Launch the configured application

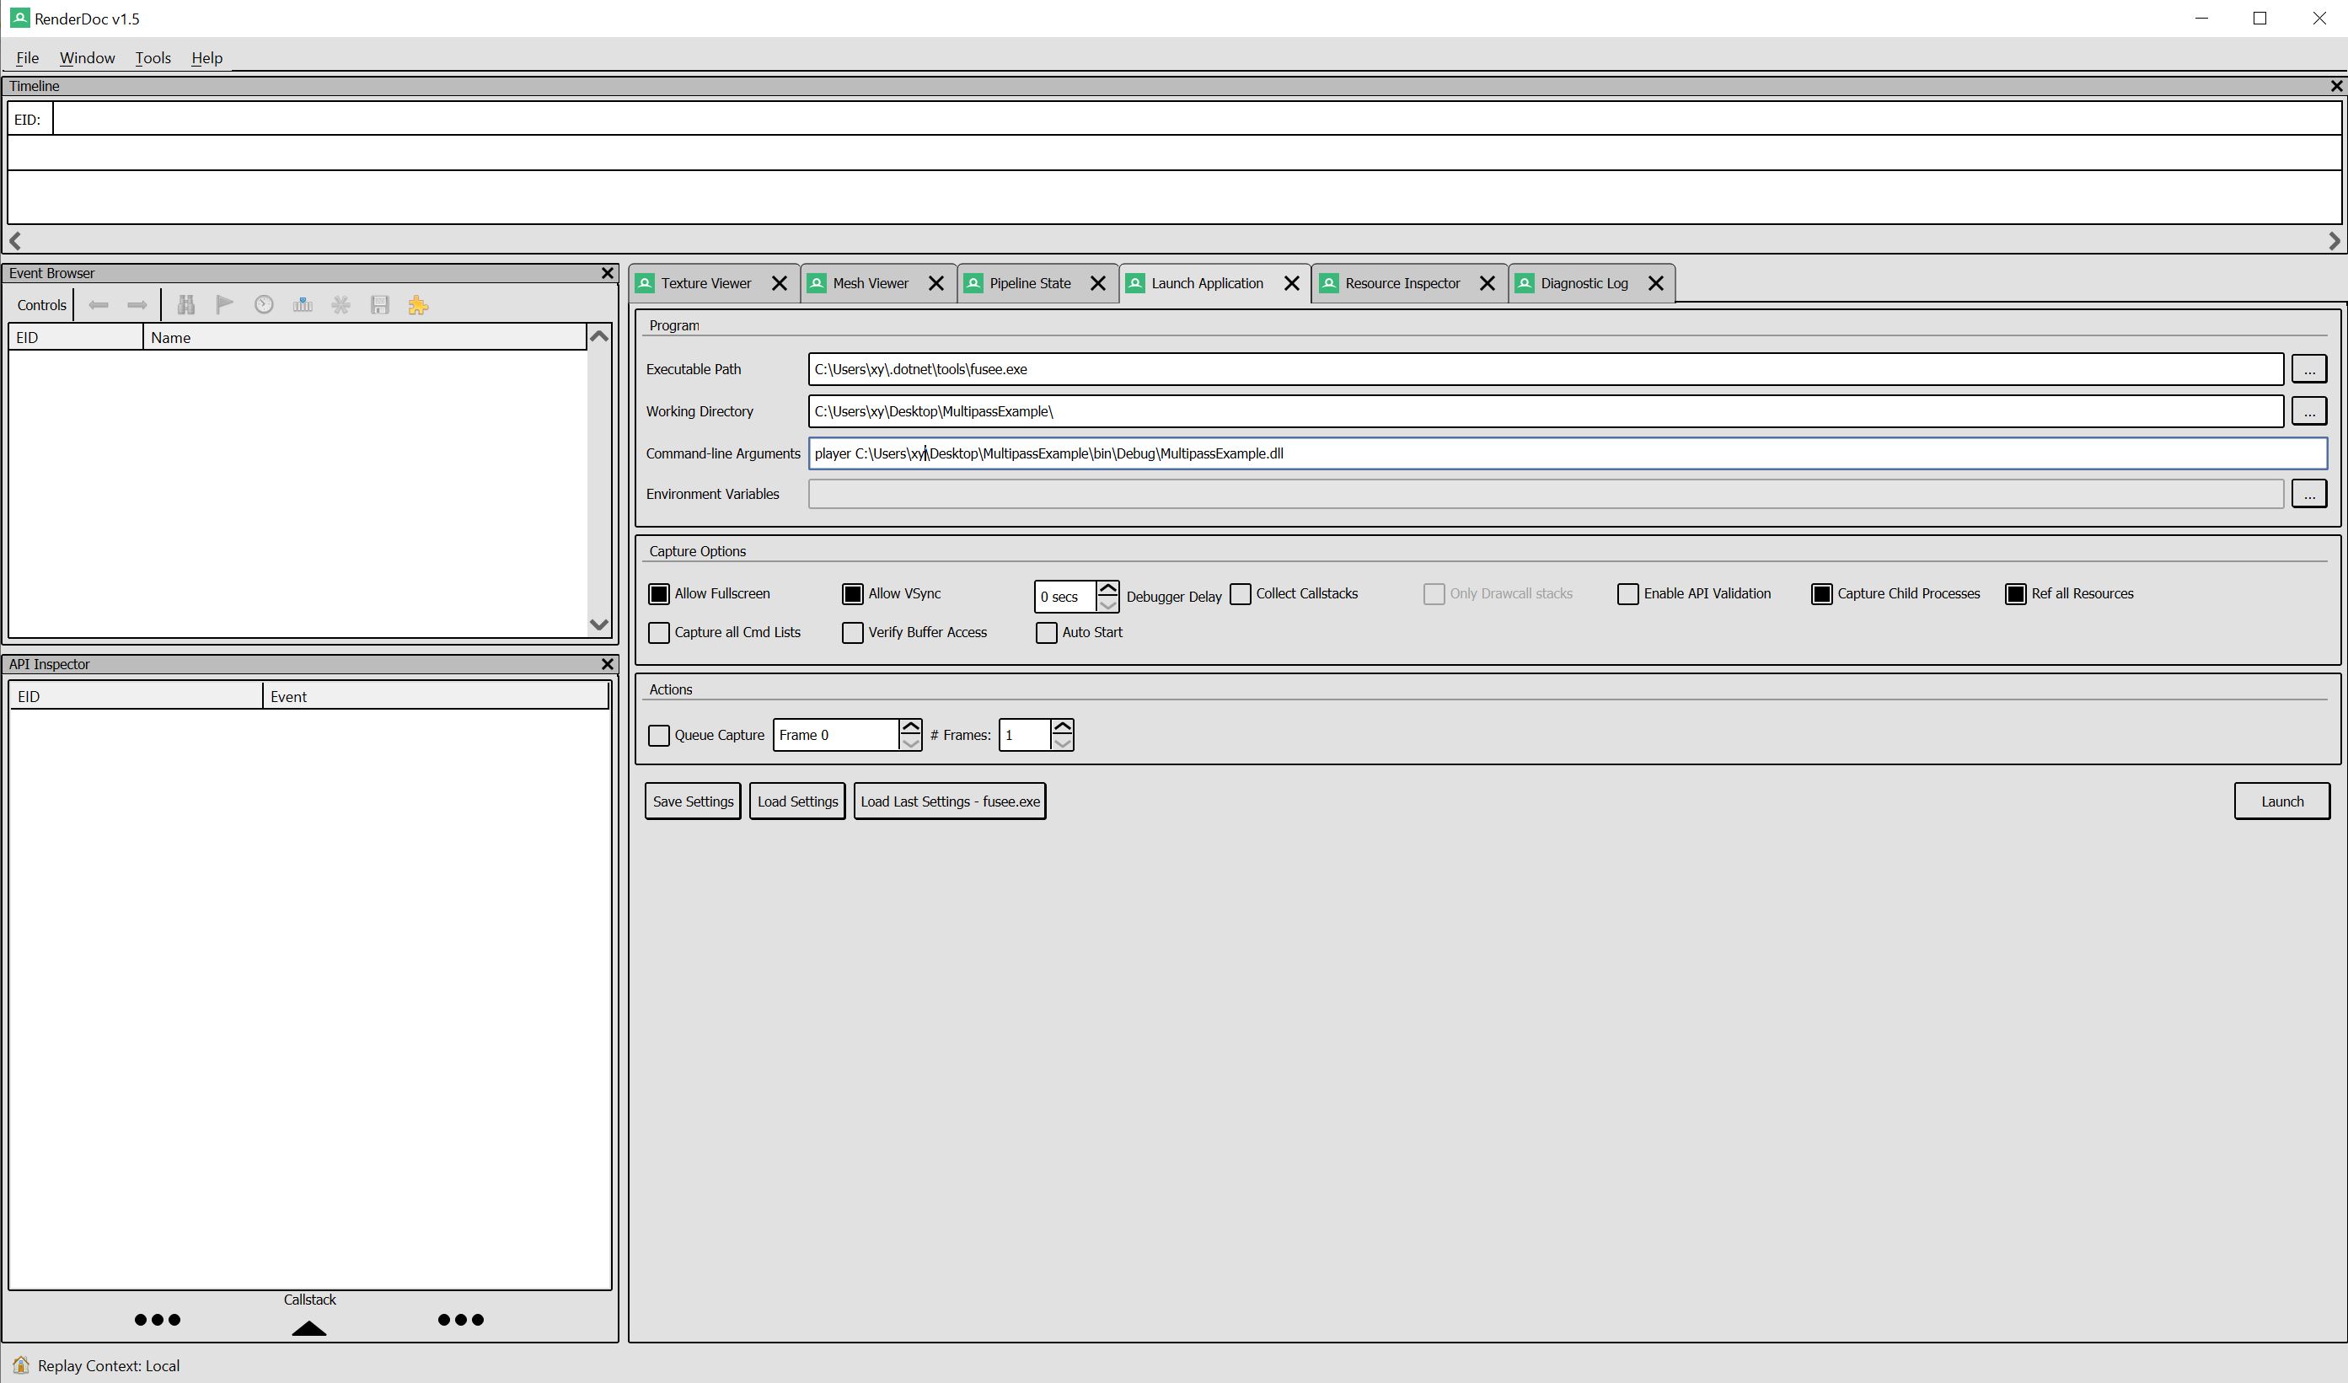click(x=2281, y=800)
